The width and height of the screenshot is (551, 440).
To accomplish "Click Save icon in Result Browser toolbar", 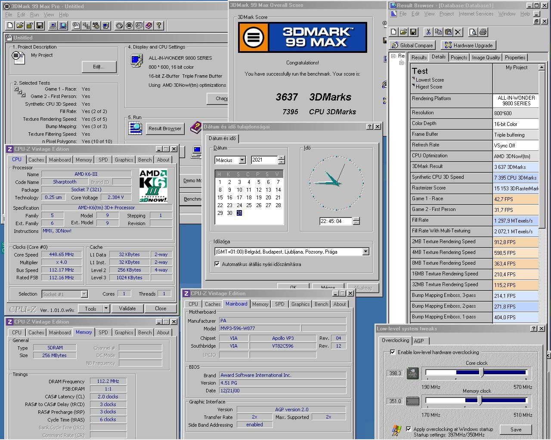I will pyautogui.click(x=413, y=32).
